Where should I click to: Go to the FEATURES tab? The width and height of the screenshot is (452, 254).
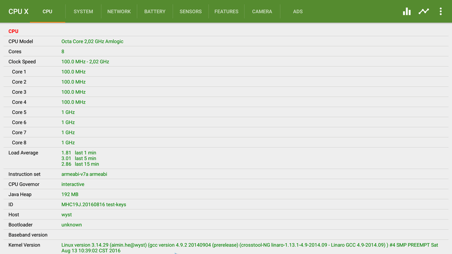(x=226, y=11)
